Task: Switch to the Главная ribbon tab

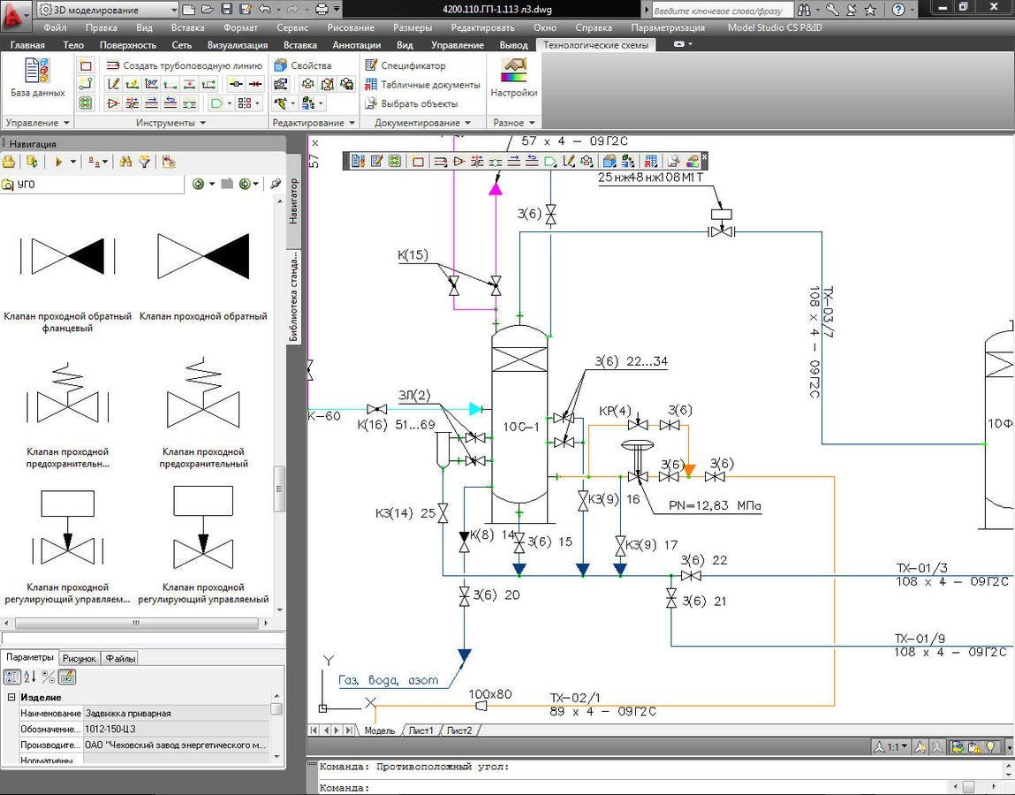Action: click(x=28, y=45)
